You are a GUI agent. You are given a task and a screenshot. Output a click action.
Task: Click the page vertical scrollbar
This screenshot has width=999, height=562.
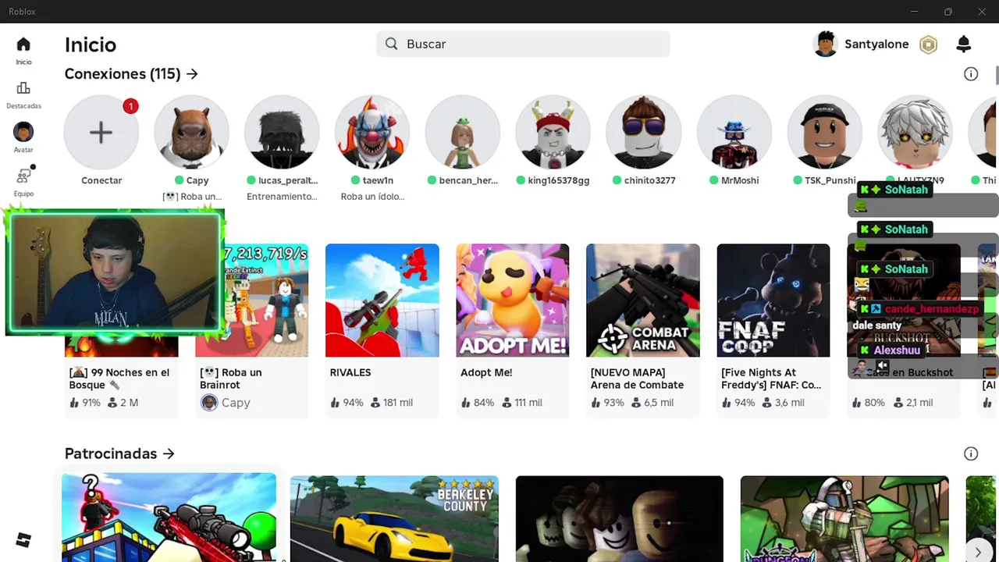(997, 75)
